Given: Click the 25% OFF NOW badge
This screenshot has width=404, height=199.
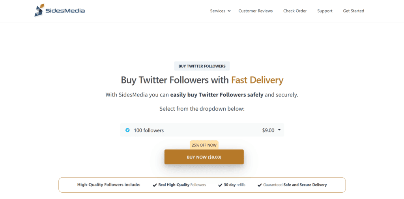Looking at the screenshot, I should (204, 145).
